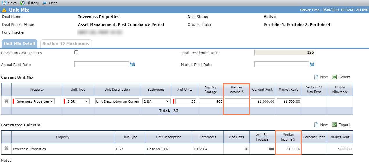Delete the Current Unit Mix row
The width and height of the screenshot is (369, 162).
click(x=6, y=101)
